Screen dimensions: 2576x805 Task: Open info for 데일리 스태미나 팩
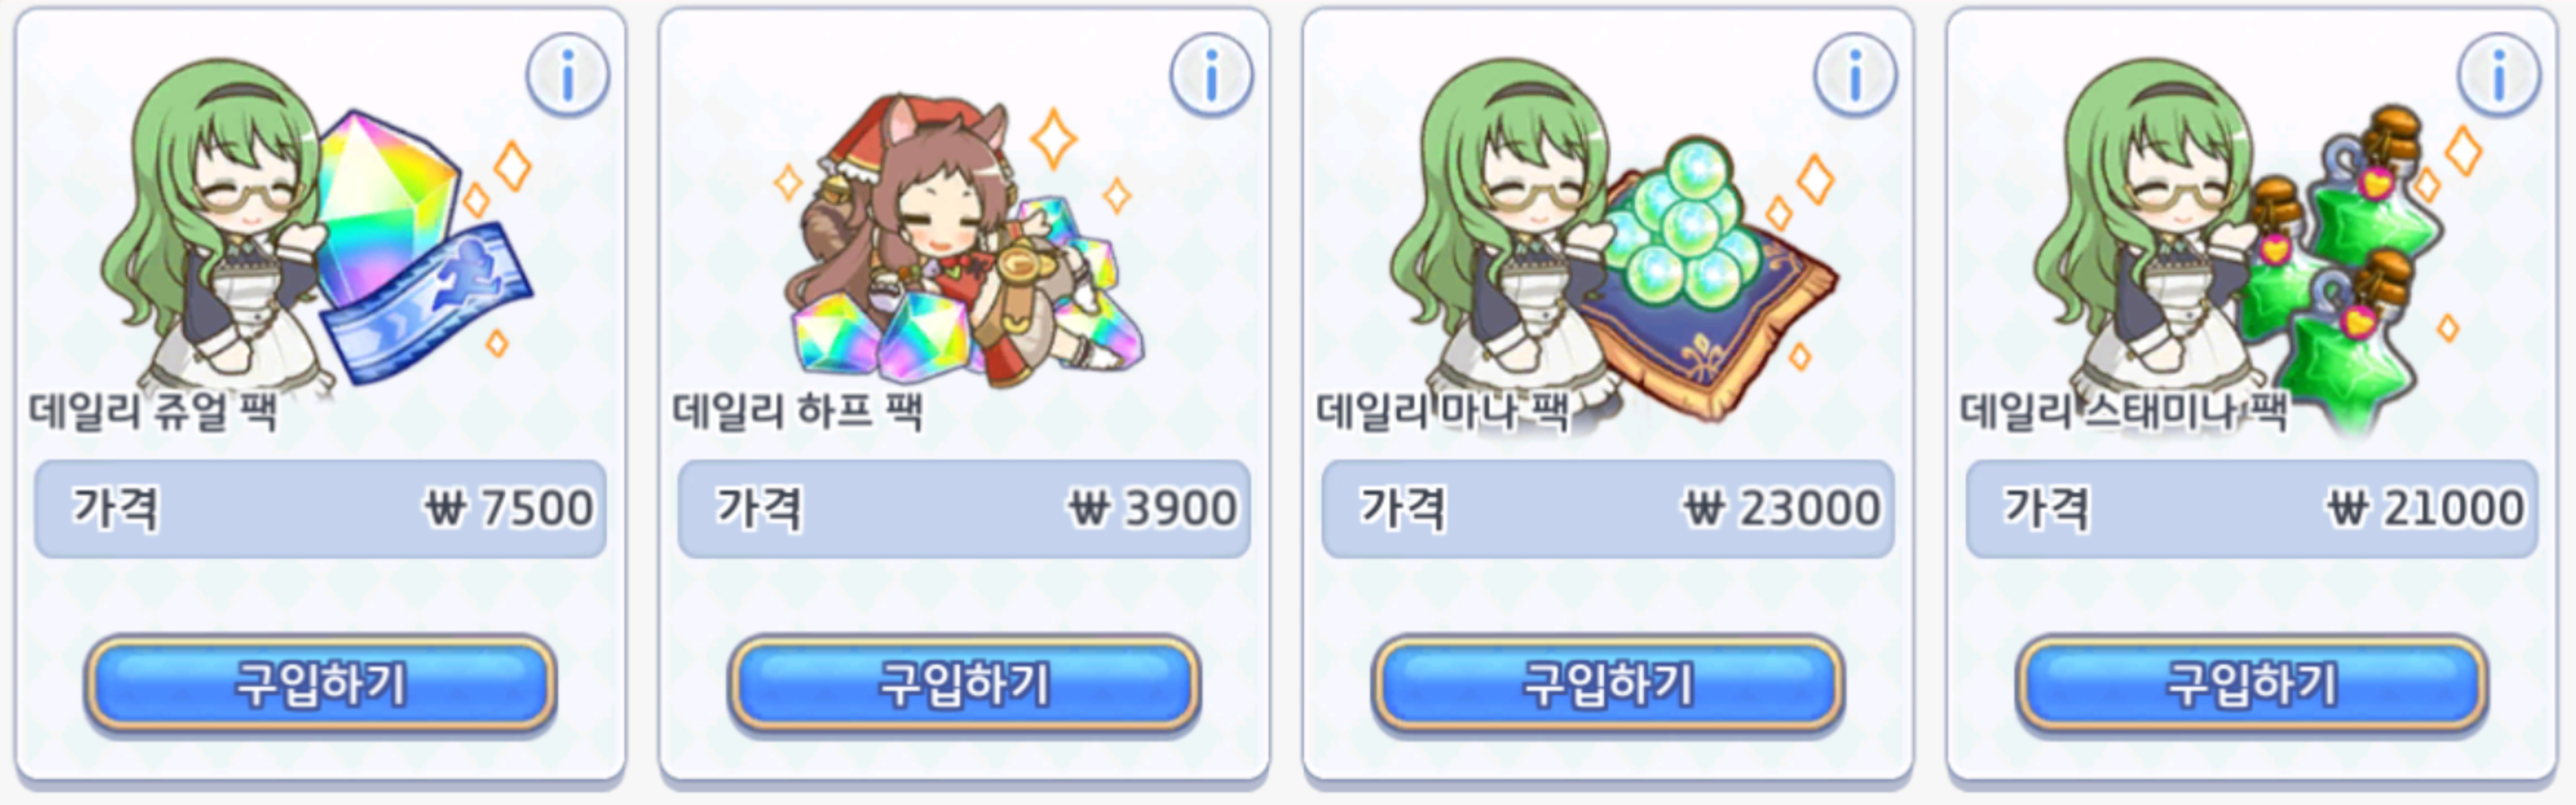pyautogui.click(x=2499, y=75)
